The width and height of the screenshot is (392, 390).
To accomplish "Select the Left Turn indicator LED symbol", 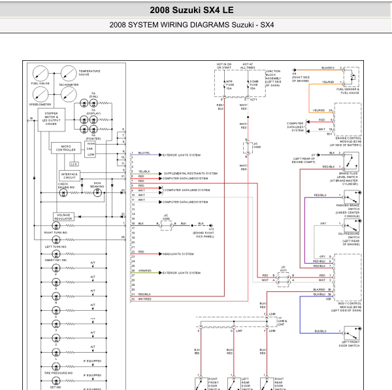I will point(56,239).
